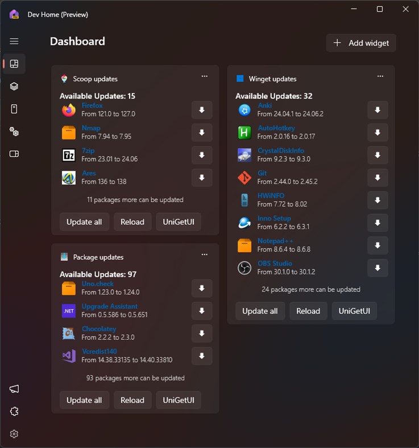Image resolution: width=419 pixels, height=448 pixels.
Task: Open Scoop updates widget options menu
Action: pos(204,76)
